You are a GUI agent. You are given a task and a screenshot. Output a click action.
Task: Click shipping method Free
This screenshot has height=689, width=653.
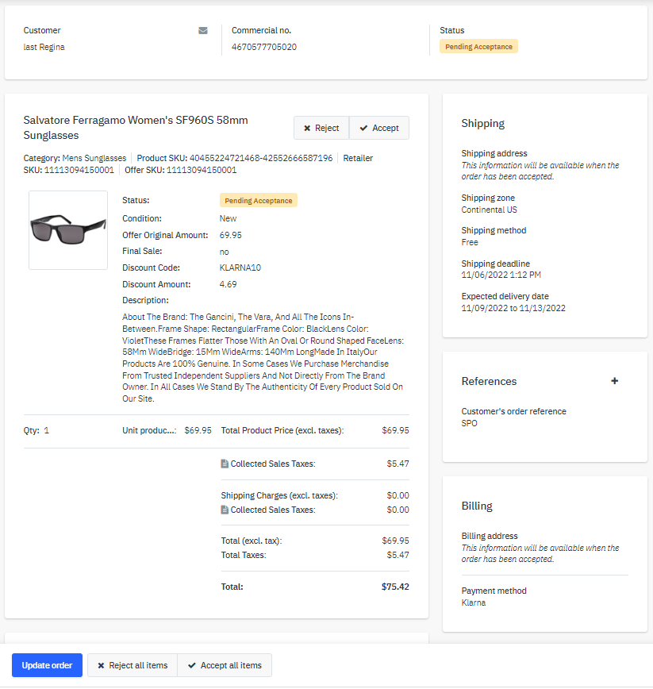470,242
